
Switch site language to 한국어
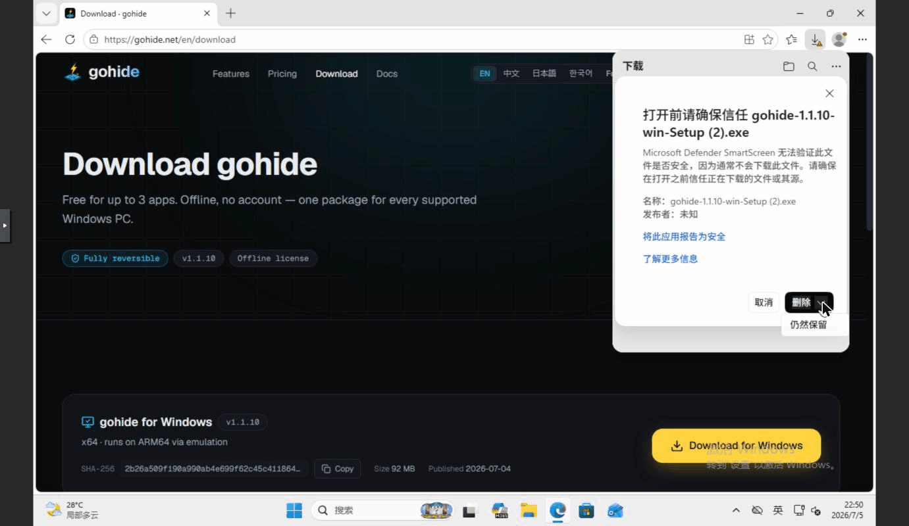click(x=581, y=74)
